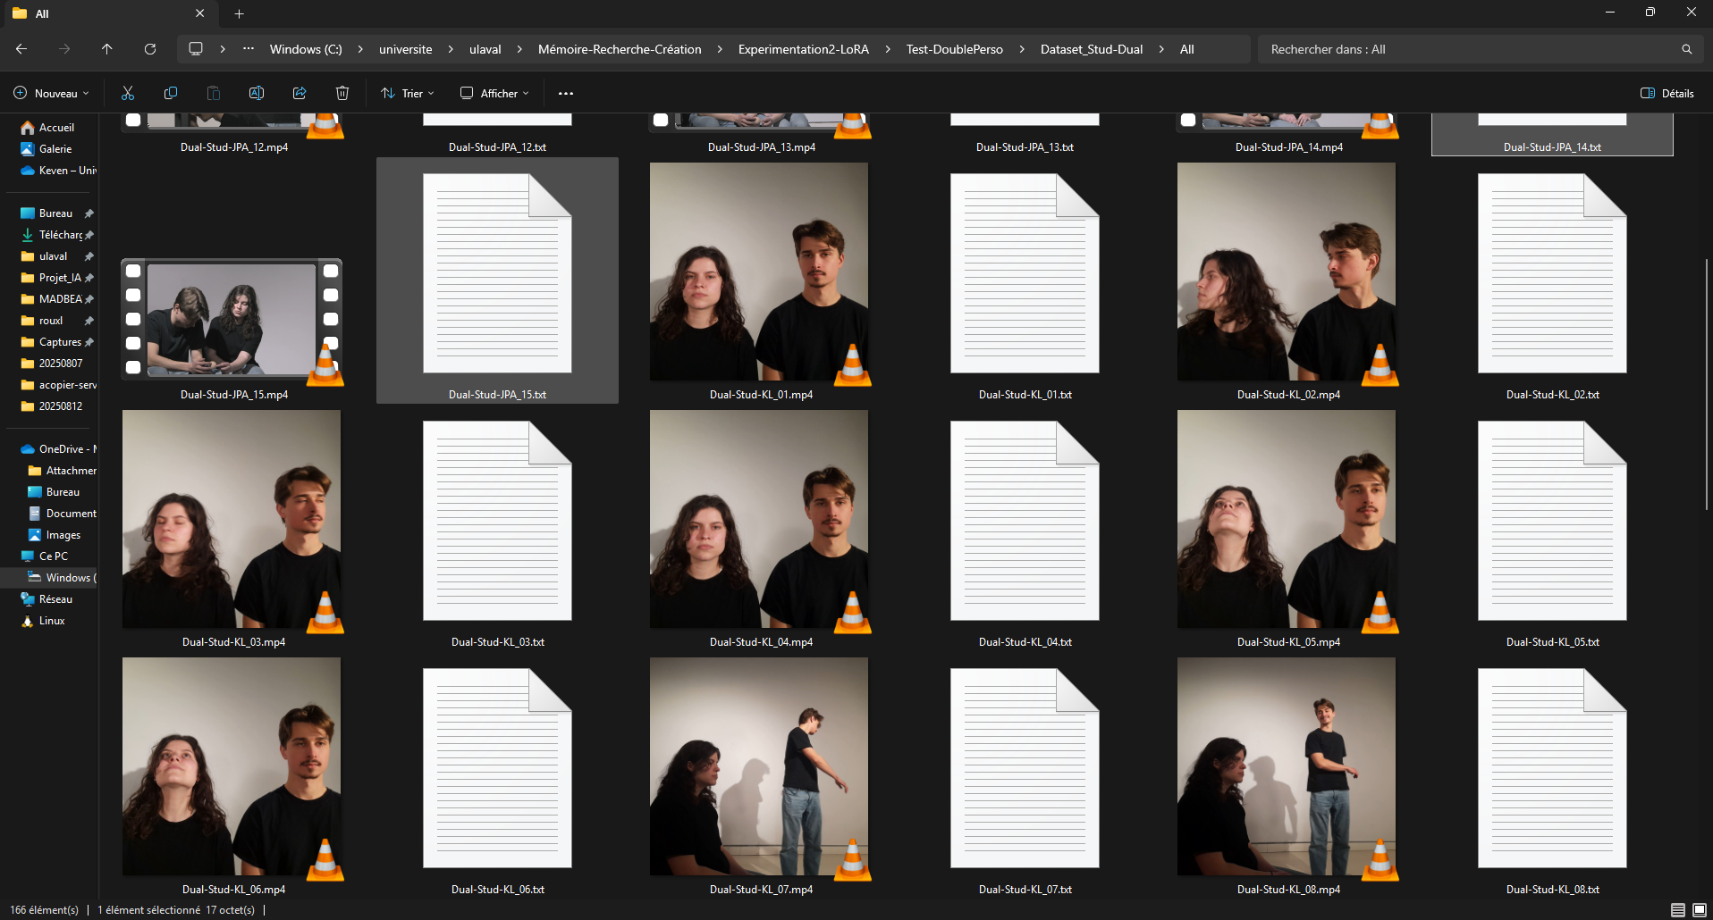This screenshot has width=1713, height=920.
Task: Open the three-dots more options menu
Action: (x=566, y=93)
